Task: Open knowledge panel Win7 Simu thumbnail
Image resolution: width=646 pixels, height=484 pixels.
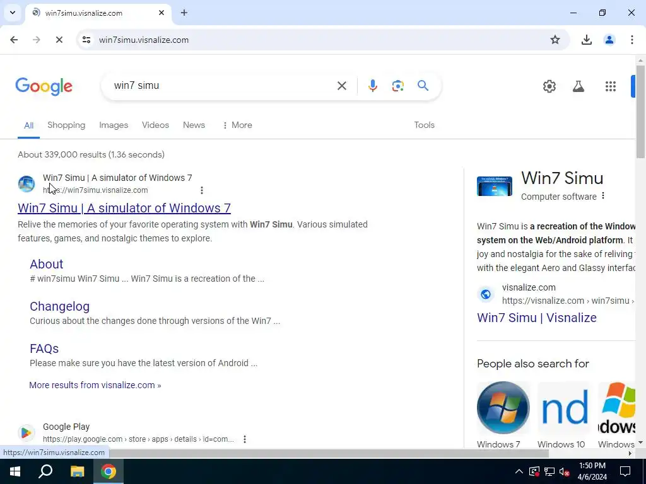Action: click(495, 186)
